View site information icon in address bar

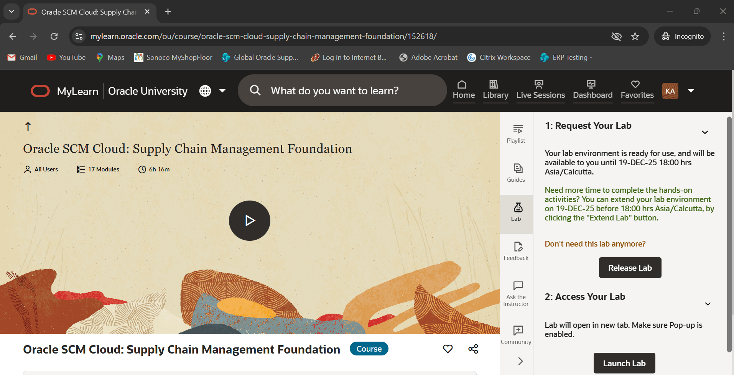click(x=79, y=36)
